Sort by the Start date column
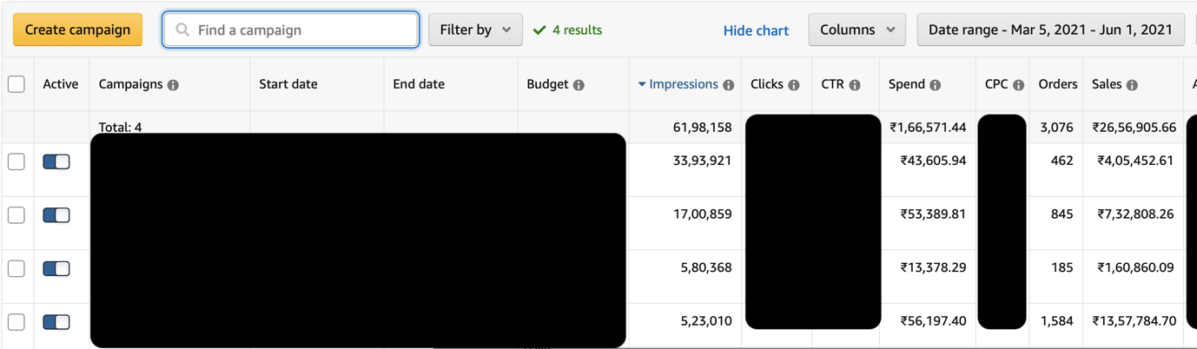The image size is (1197, 349). tap(288, 84)
